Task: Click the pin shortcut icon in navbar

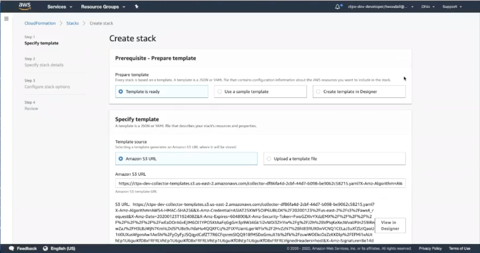Action: pyautogui.click(x=137, y=7)
